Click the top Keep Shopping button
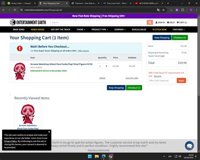Image resolution: width=200 pixels, height=160 pixels. coord(162,38)
